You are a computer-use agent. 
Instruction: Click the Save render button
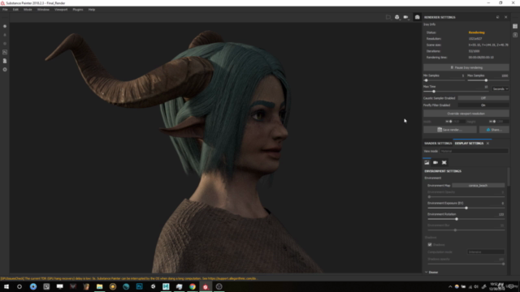click(x=450, y=130)
